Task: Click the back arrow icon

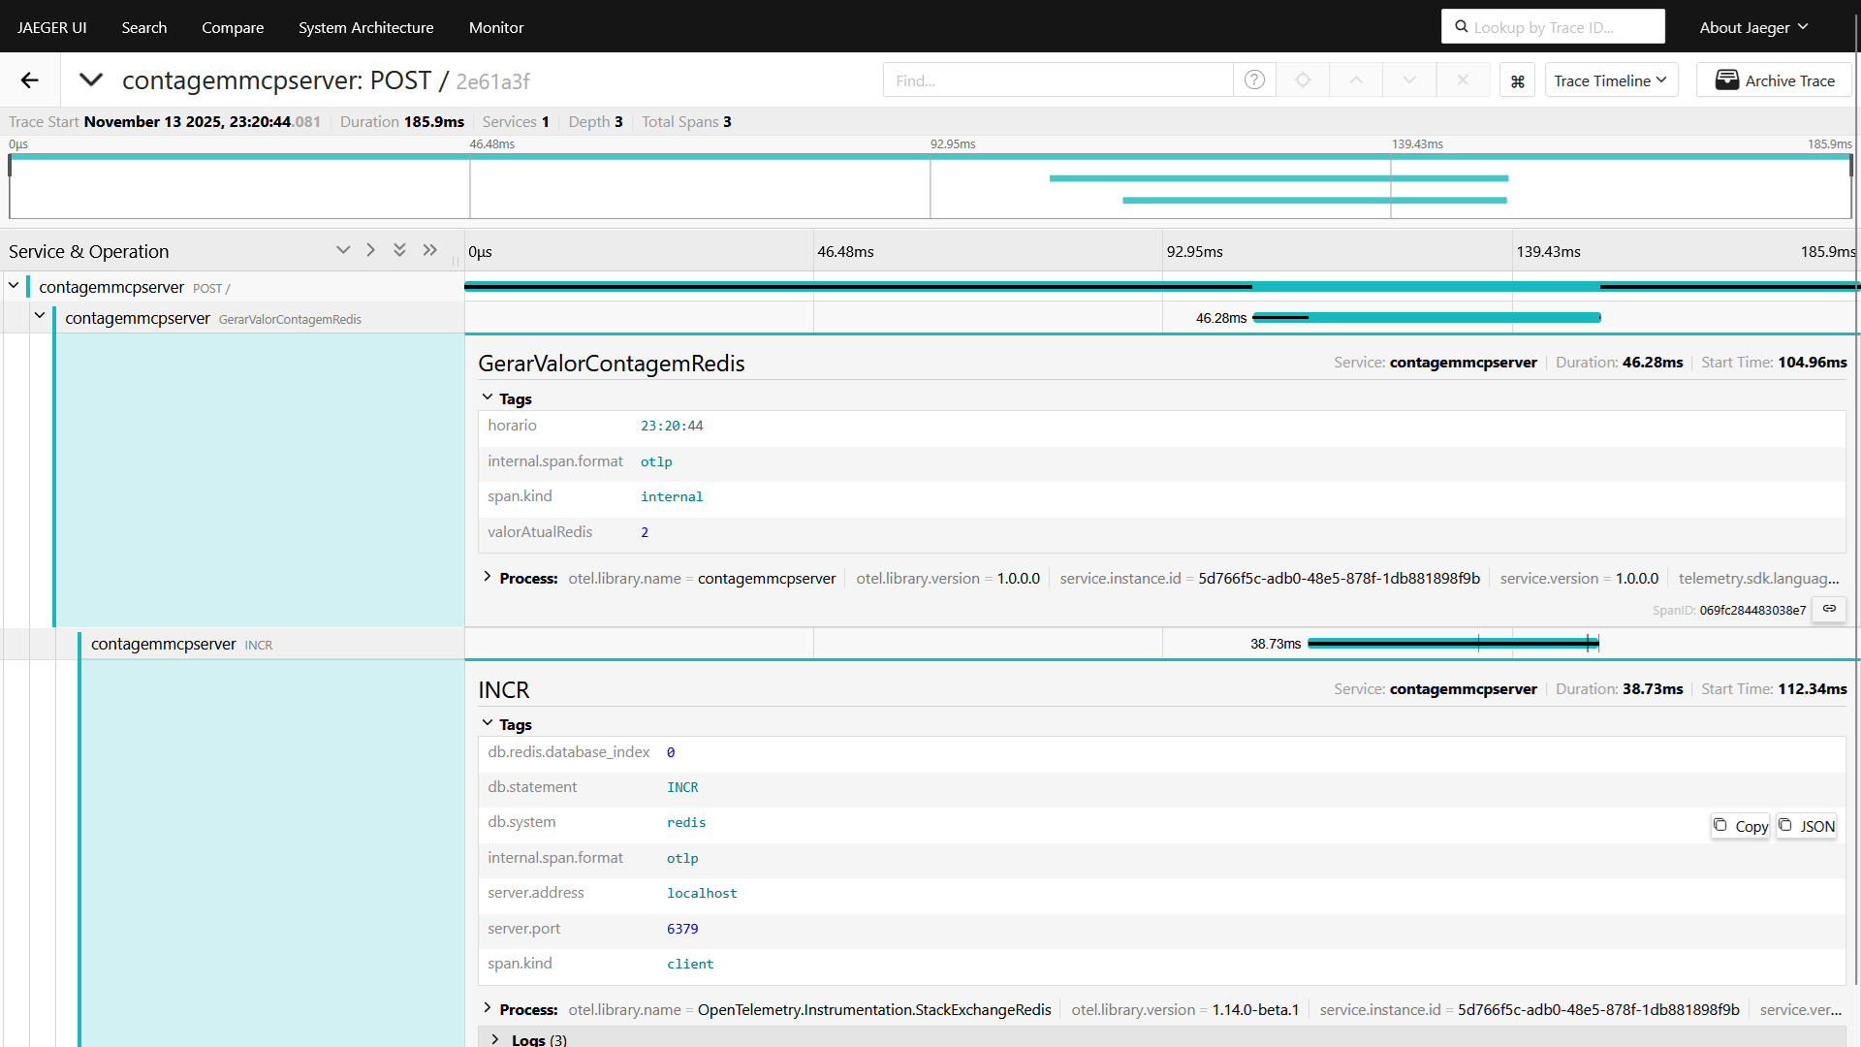Action: tap(30, 80)
